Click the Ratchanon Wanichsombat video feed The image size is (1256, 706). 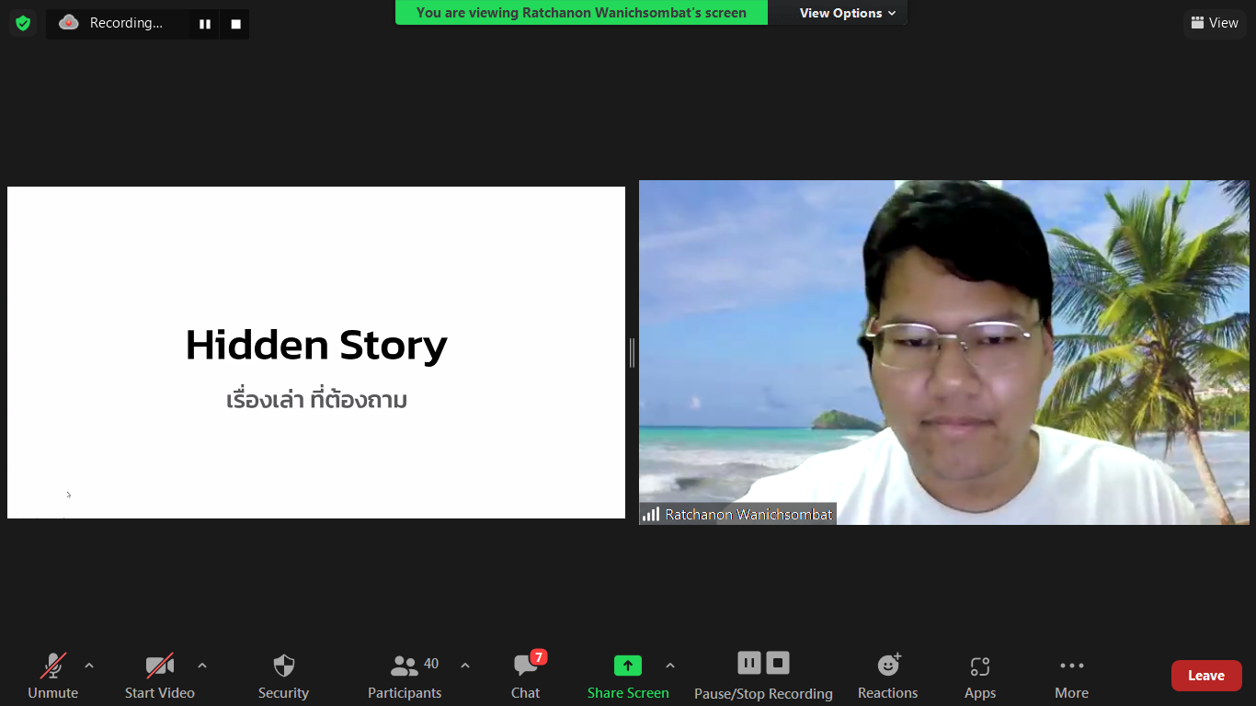point(943,352)
